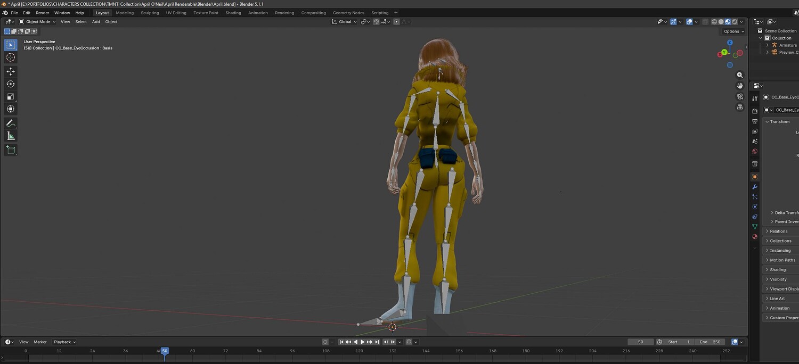Viewport: 799px width, 364px height.
Task: Open the Object Data mesh properties tab
Action: tap(755, 227)
